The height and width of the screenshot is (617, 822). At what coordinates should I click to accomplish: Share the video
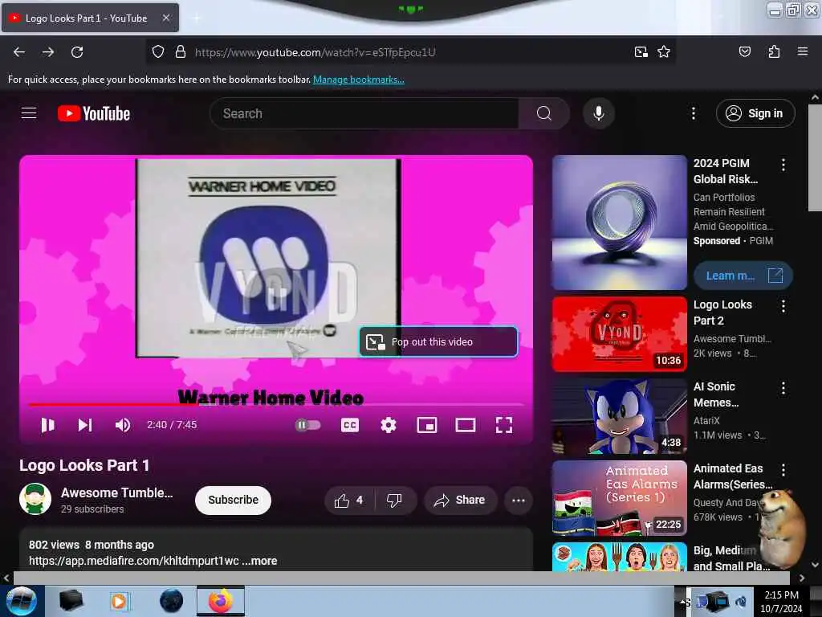coord(459,501)
